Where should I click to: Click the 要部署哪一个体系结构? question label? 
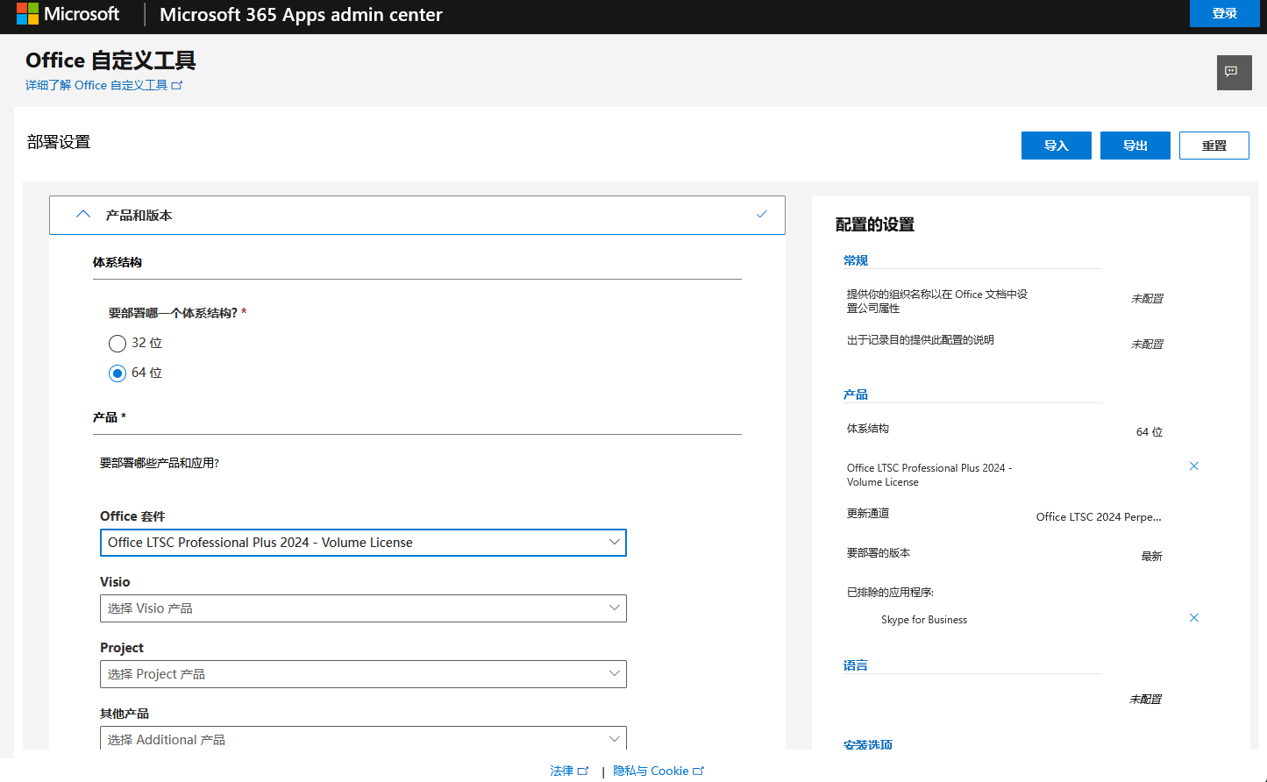(173, 313)
